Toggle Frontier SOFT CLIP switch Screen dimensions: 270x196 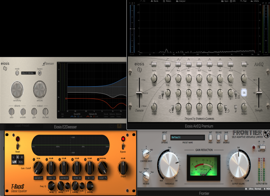(261, 147)
